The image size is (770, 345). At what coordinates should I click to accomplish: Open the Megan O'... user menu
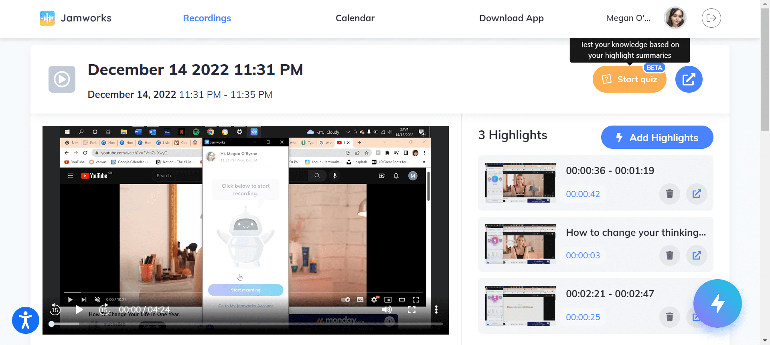pyautogui.click(x=628, y=18)
